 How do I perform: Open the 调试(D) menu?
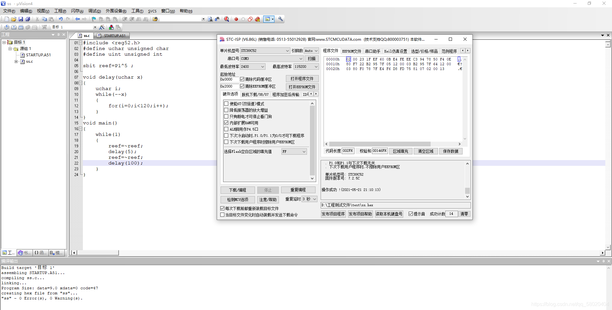(94, 11)
